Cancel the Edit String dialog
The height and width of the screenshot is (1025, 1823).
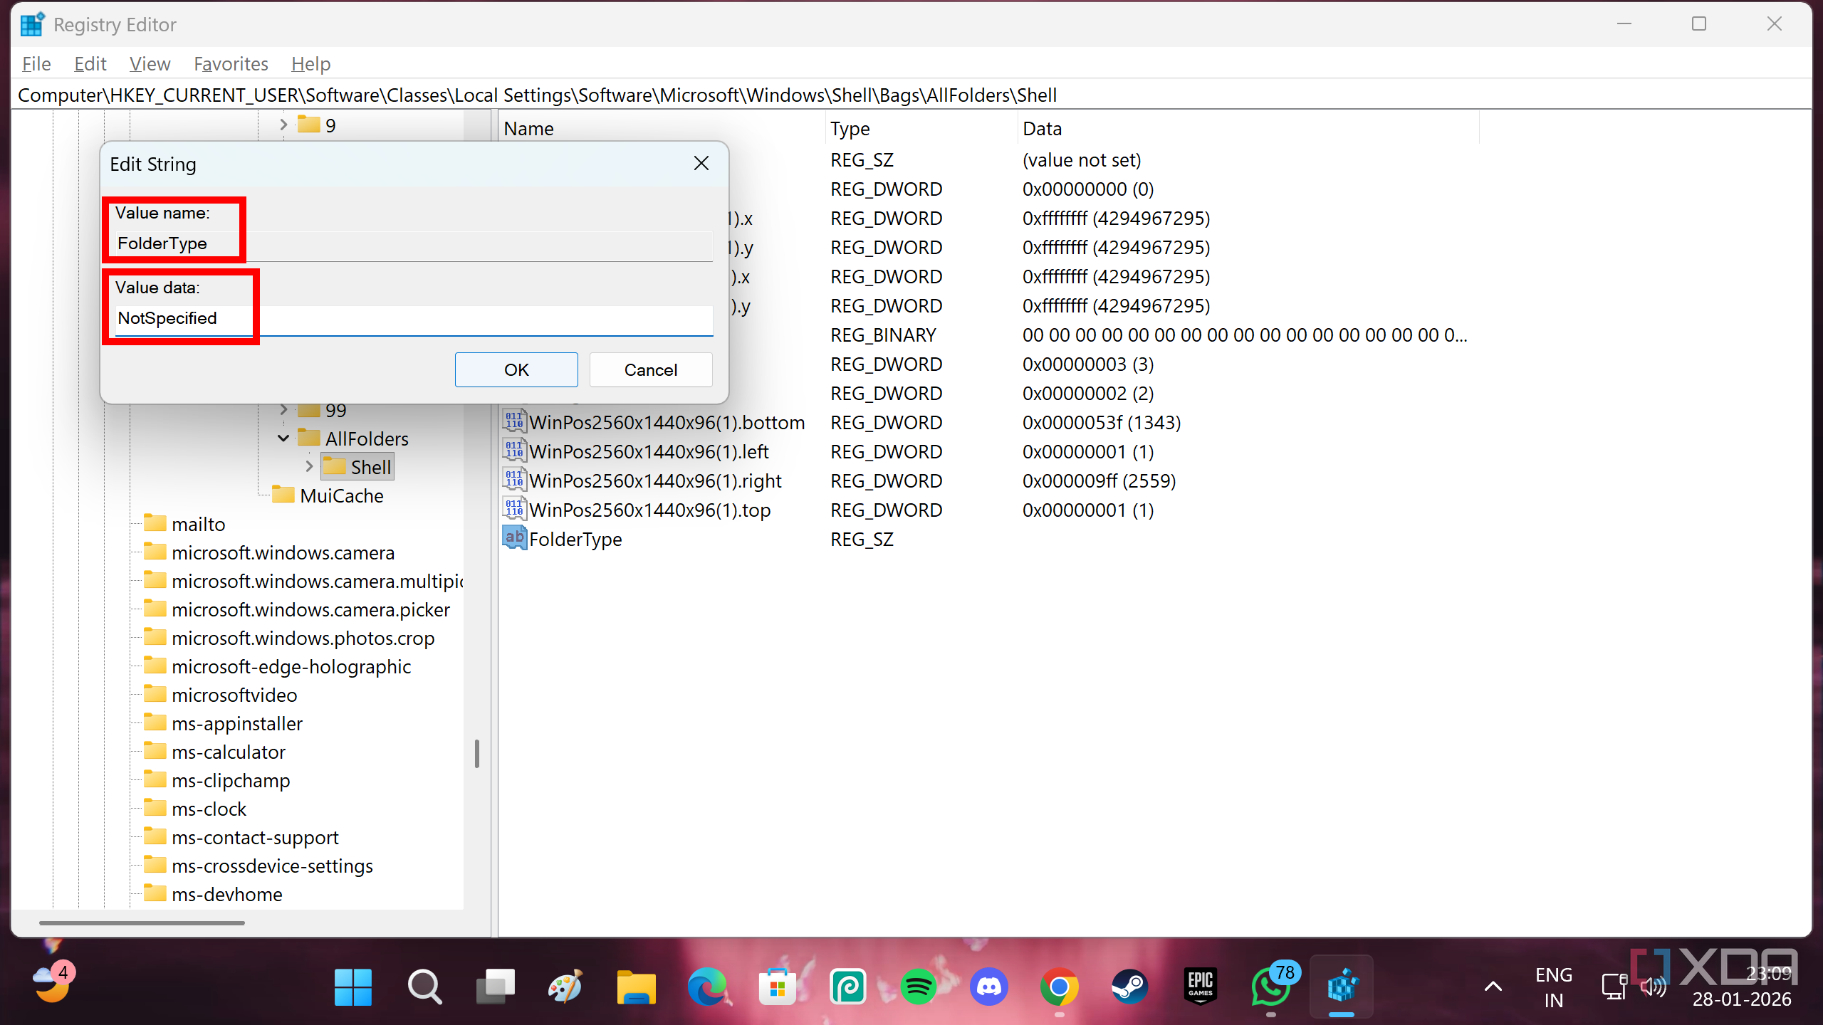coord(651,369)
